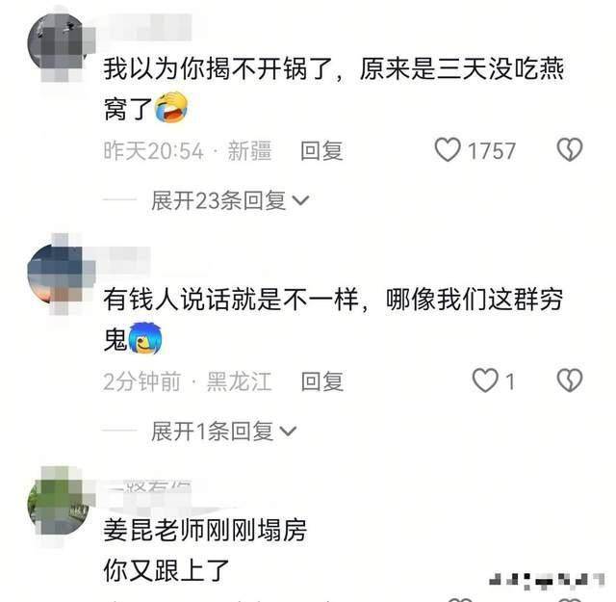
Task: Tap the crying-laughing emoji after 窝了
Action: [171, 107]
